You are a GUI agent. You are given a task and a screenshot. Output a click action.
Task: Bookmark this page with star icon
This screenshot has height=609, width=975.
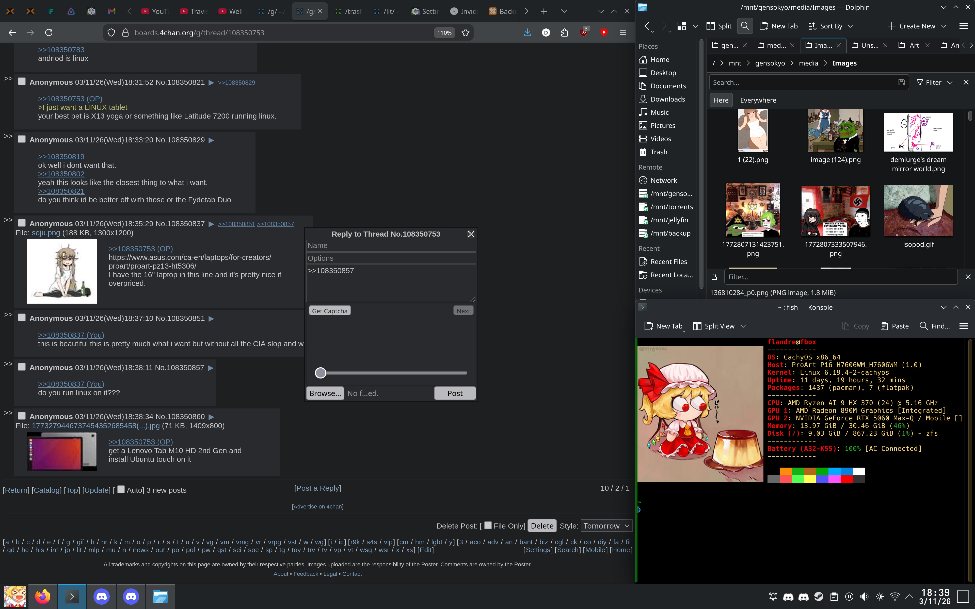pos(465,33)
